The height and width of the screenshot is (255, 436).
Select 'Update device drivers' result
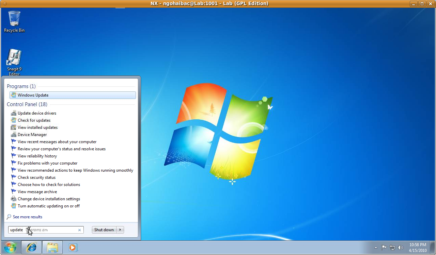[37, 113]
